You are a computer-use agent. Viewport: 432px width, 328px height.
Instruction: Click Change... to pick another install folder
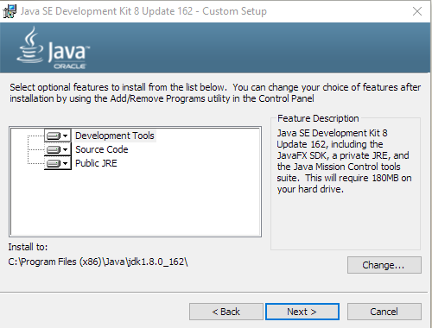pyautogui.click(x=384, y=265)
